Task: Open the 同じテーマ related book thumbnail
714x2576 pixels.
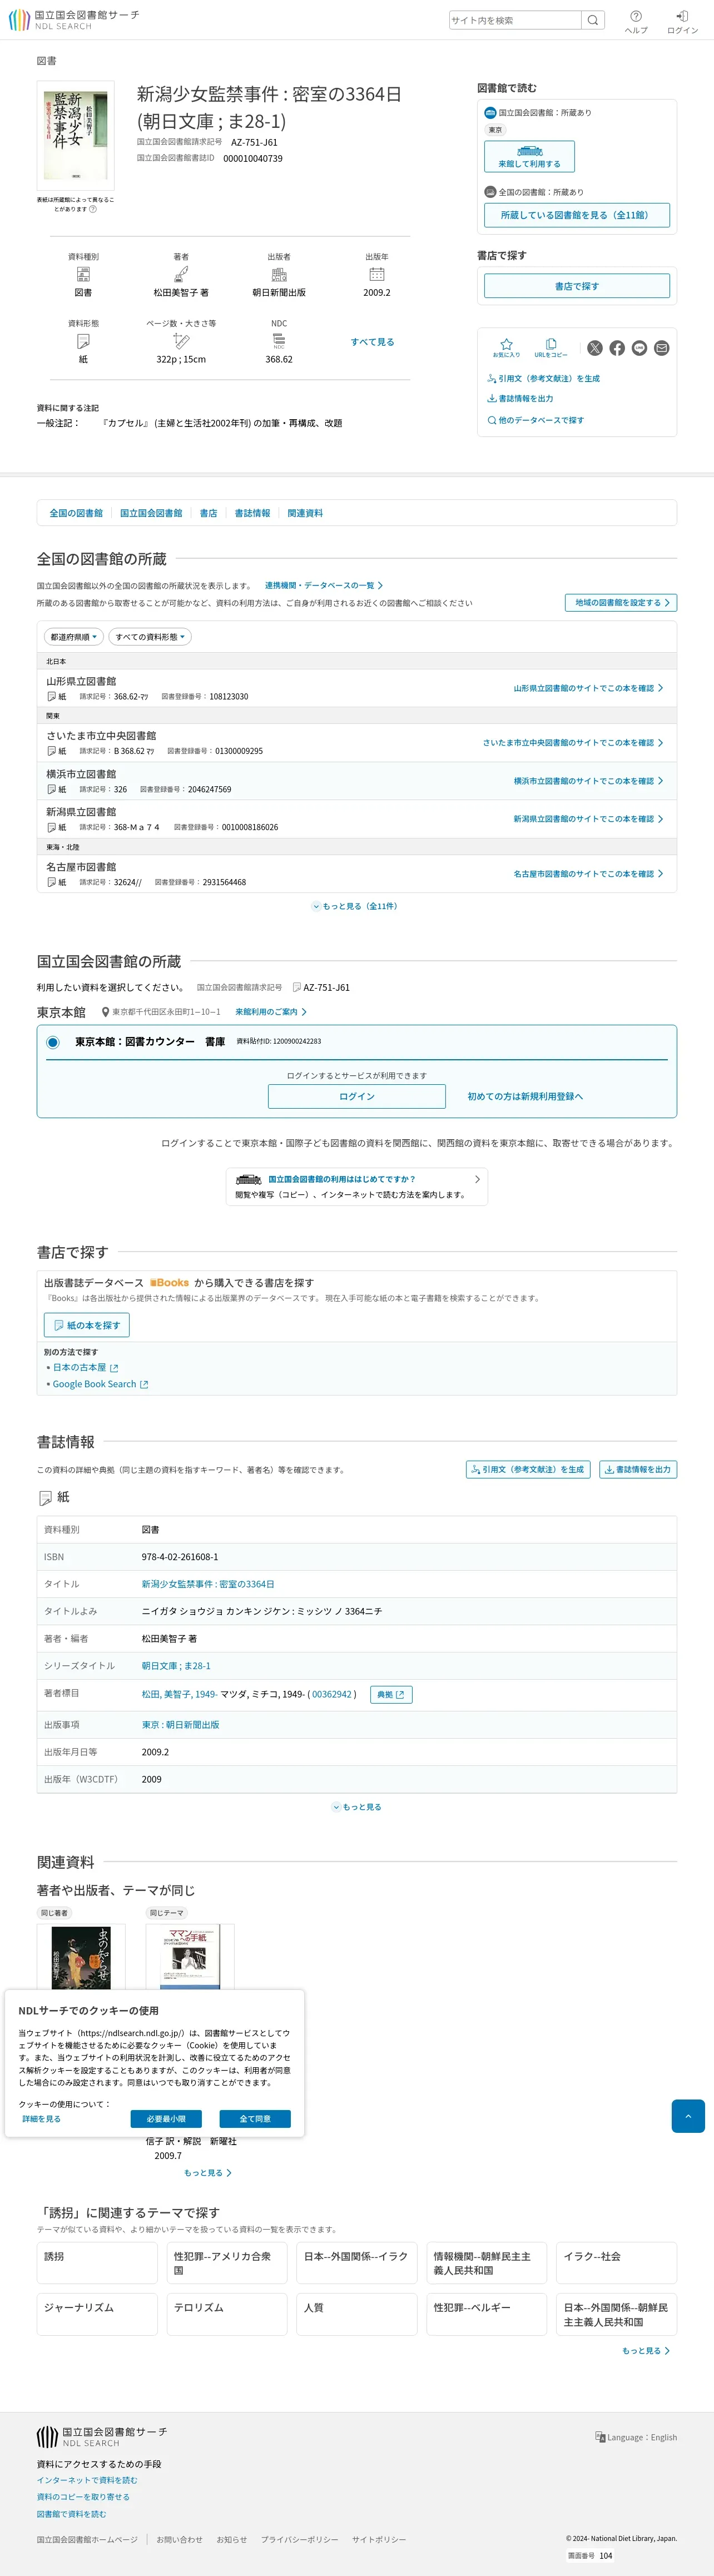Action: pos(190,1957)
